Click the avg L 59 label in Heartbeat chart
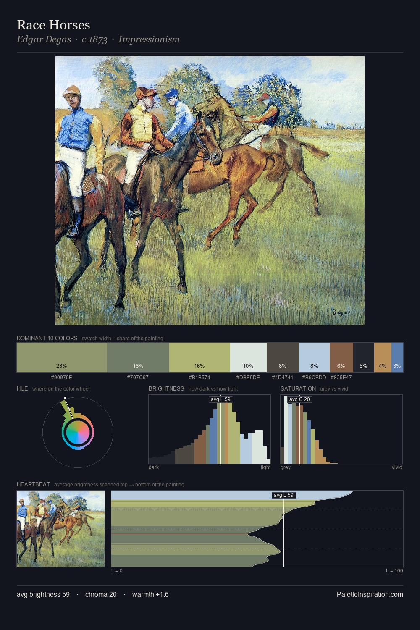The width and height of the screenshot is (420, 630). click(x=283, y=495)
